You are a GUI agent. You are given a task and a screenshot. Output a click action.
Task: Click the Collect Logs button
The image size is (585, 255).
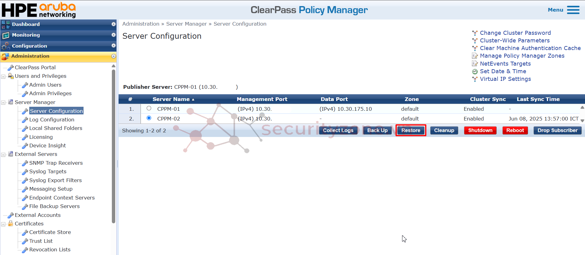338,131
